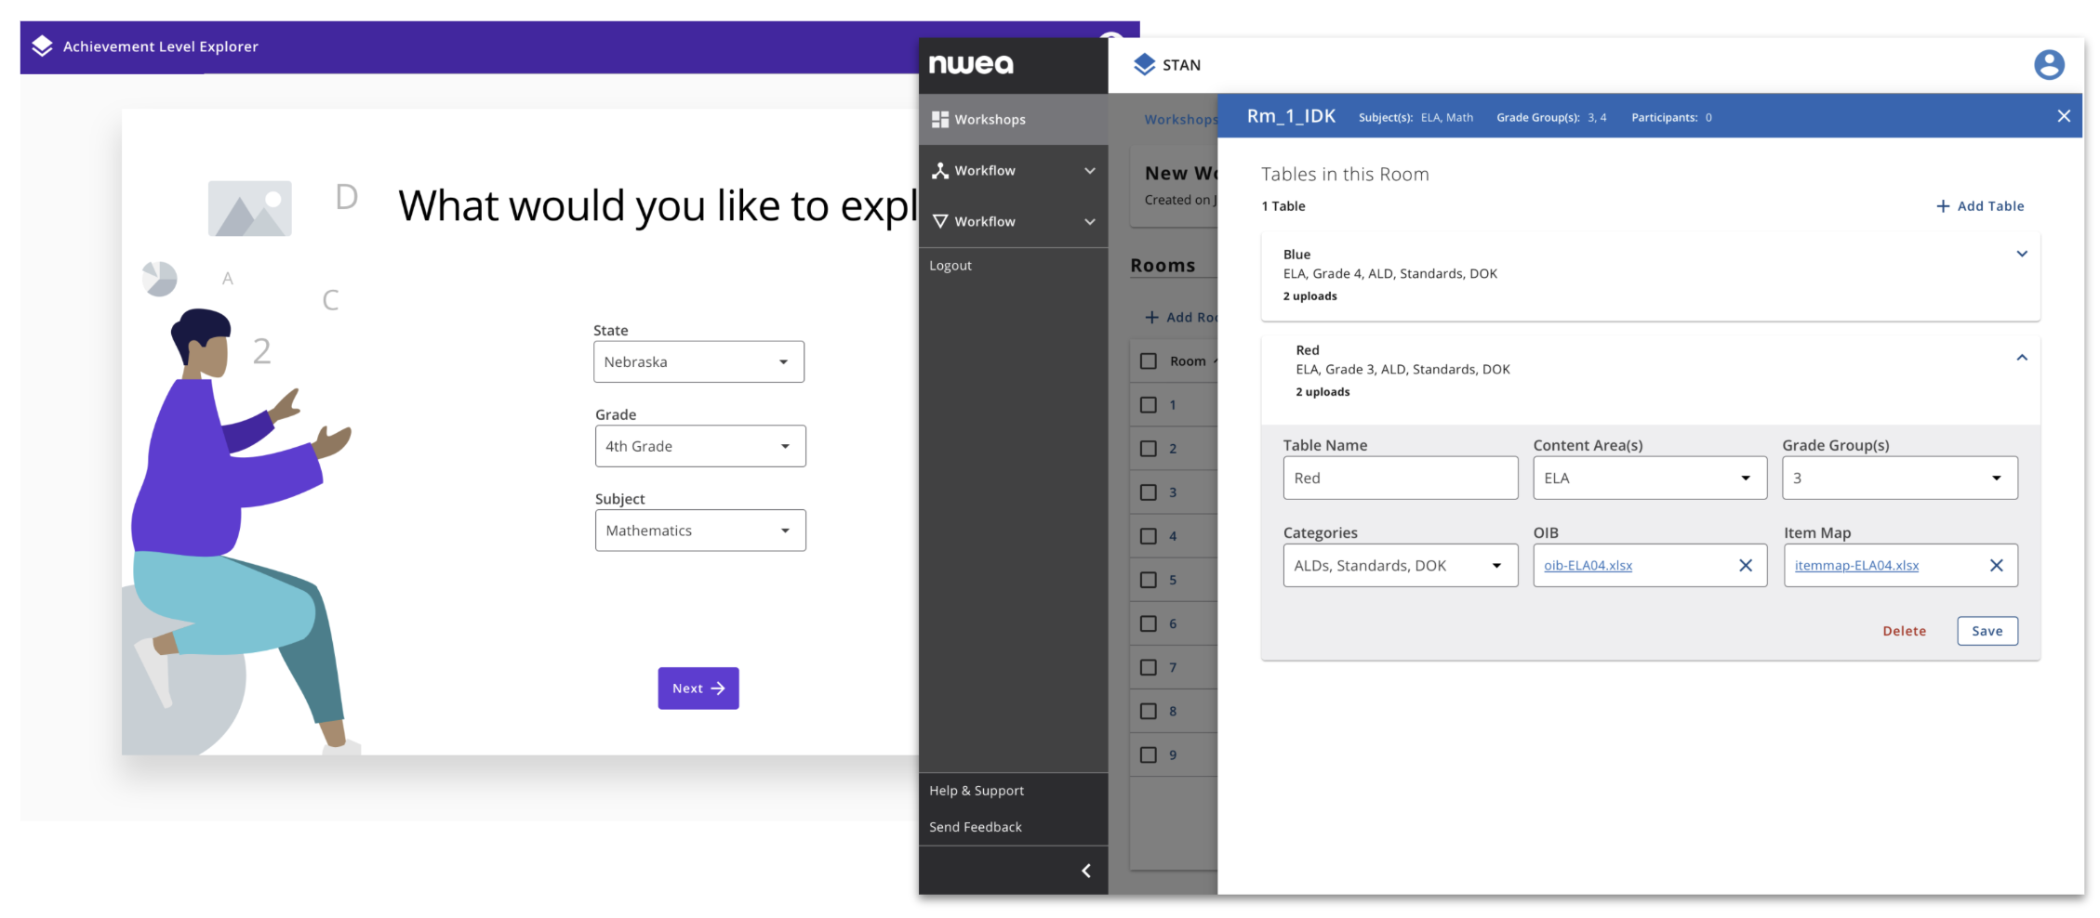Tick the checkbox for room 8
Screen dimensions: 2100x918
(1149, 711)
